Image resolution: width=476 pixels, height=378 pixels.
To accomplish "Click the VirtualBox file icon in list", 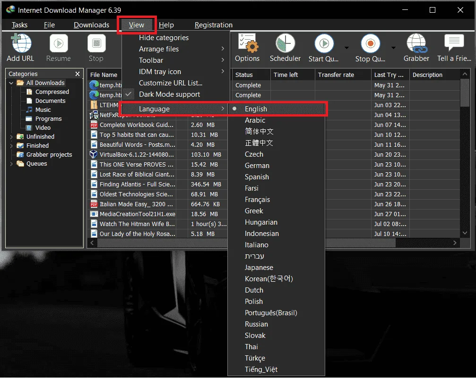I will point(94,154).
